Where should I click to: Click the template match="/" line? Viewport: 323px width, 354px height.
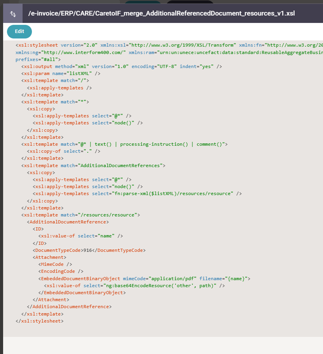55,81
